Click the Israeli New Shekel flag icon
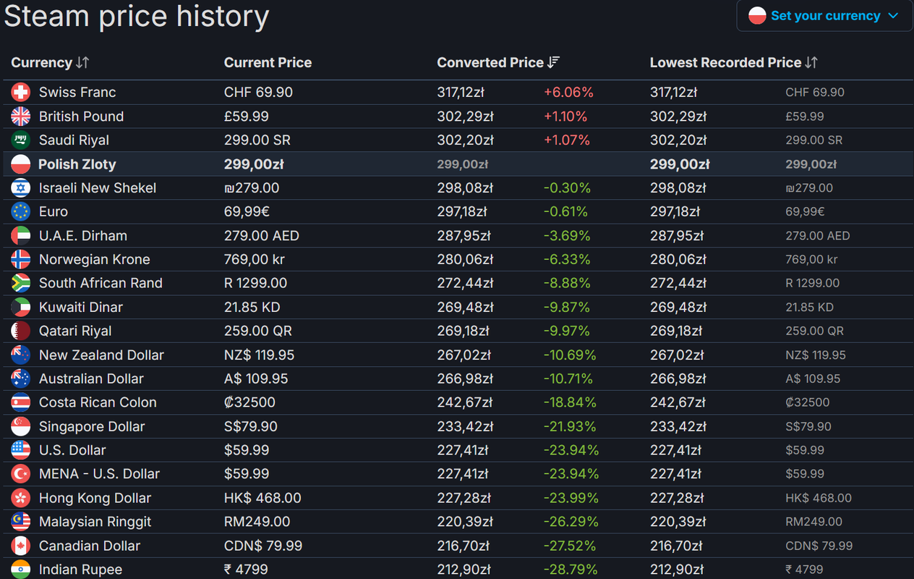 click(x=21, y=187)
